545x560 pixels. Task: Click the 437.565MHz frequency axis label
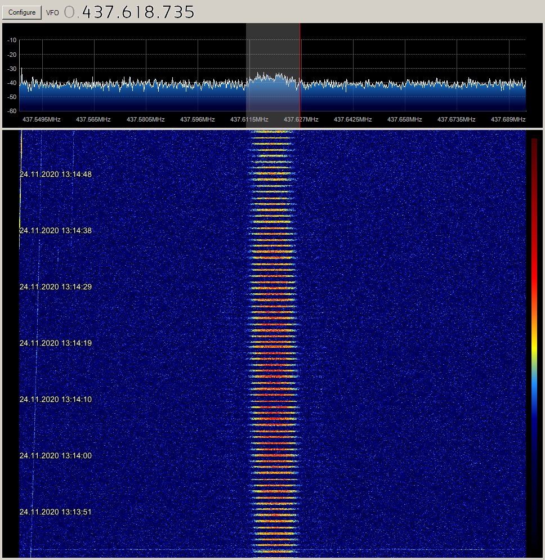[x=93, y=120]
